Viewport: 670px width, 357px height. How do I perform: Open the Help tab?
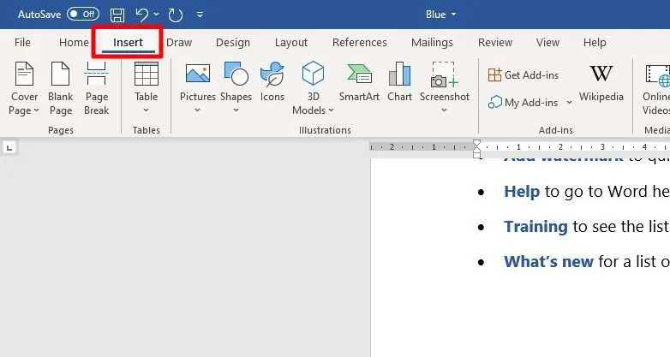pyautogui.click(x=595, y=42)
